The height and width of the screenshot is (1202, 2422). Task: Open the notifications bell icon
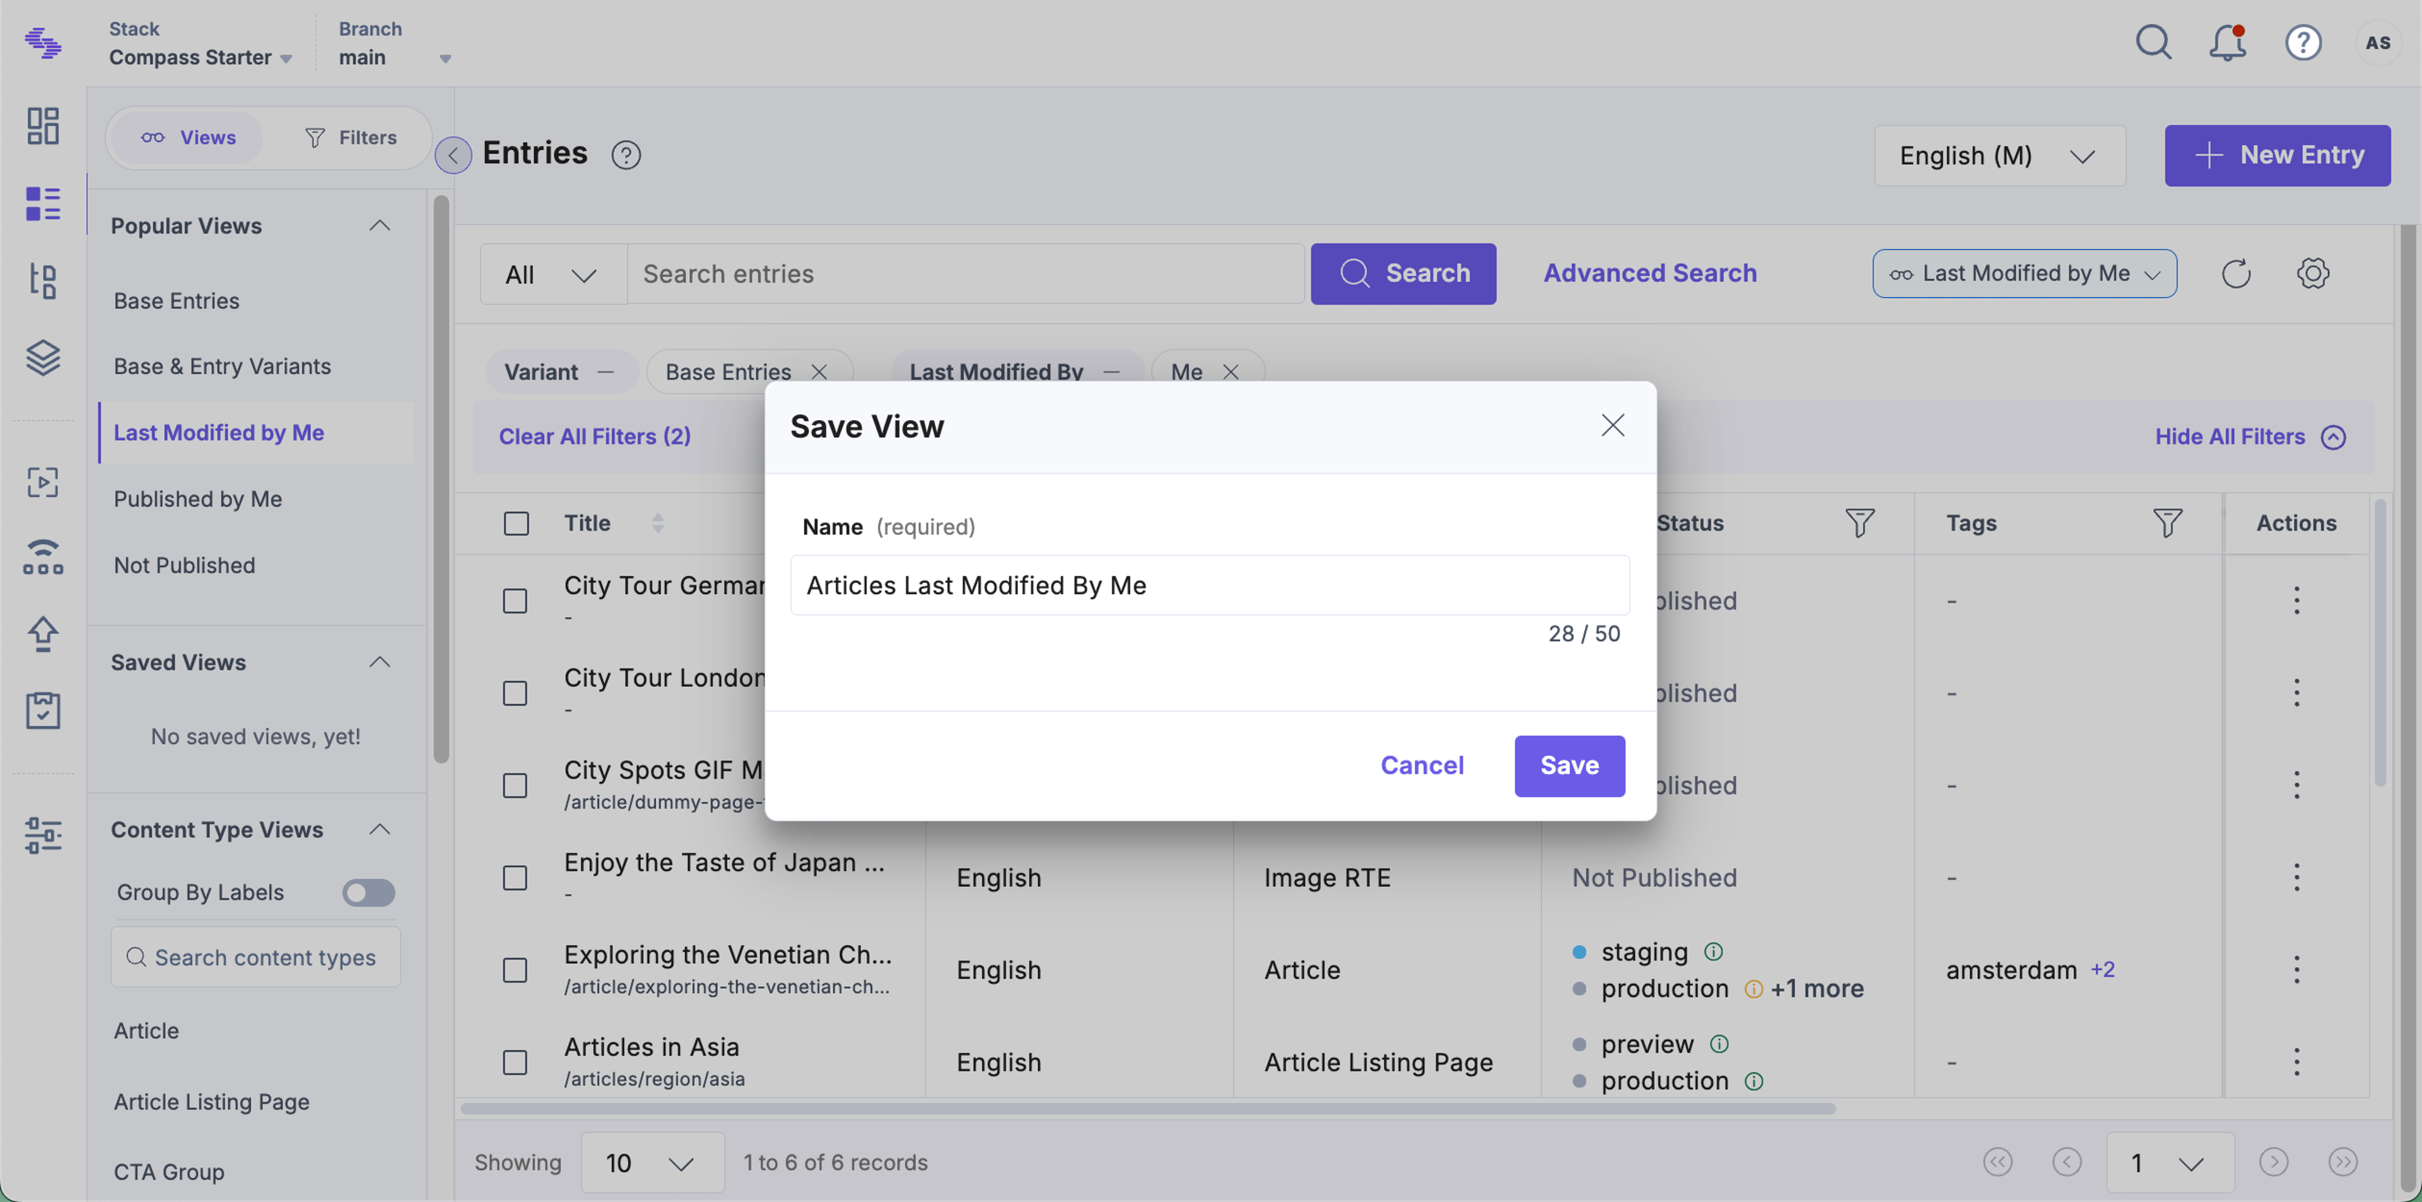pyautogui.click(x=2227, y=44)
